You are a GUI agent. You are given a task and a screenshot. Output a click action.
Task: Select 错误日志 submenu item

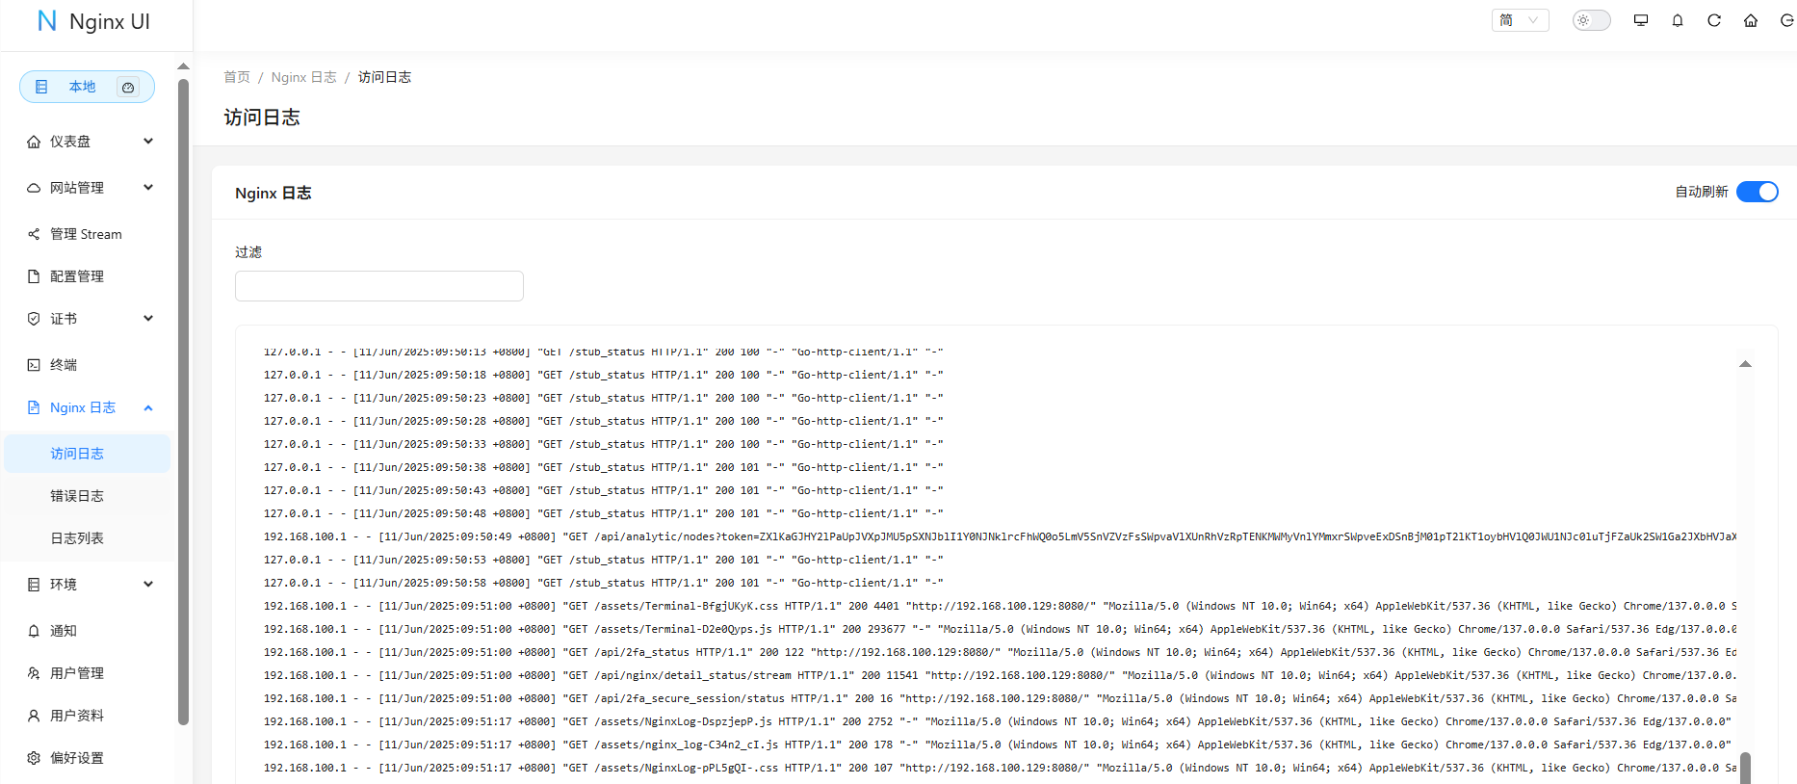pyautogui.click(x=87, y=496)
